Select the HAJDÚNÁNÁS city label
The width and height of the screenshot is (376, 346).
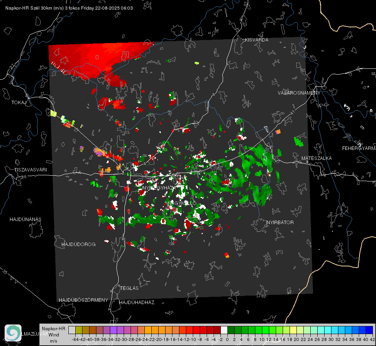point(25,220)
